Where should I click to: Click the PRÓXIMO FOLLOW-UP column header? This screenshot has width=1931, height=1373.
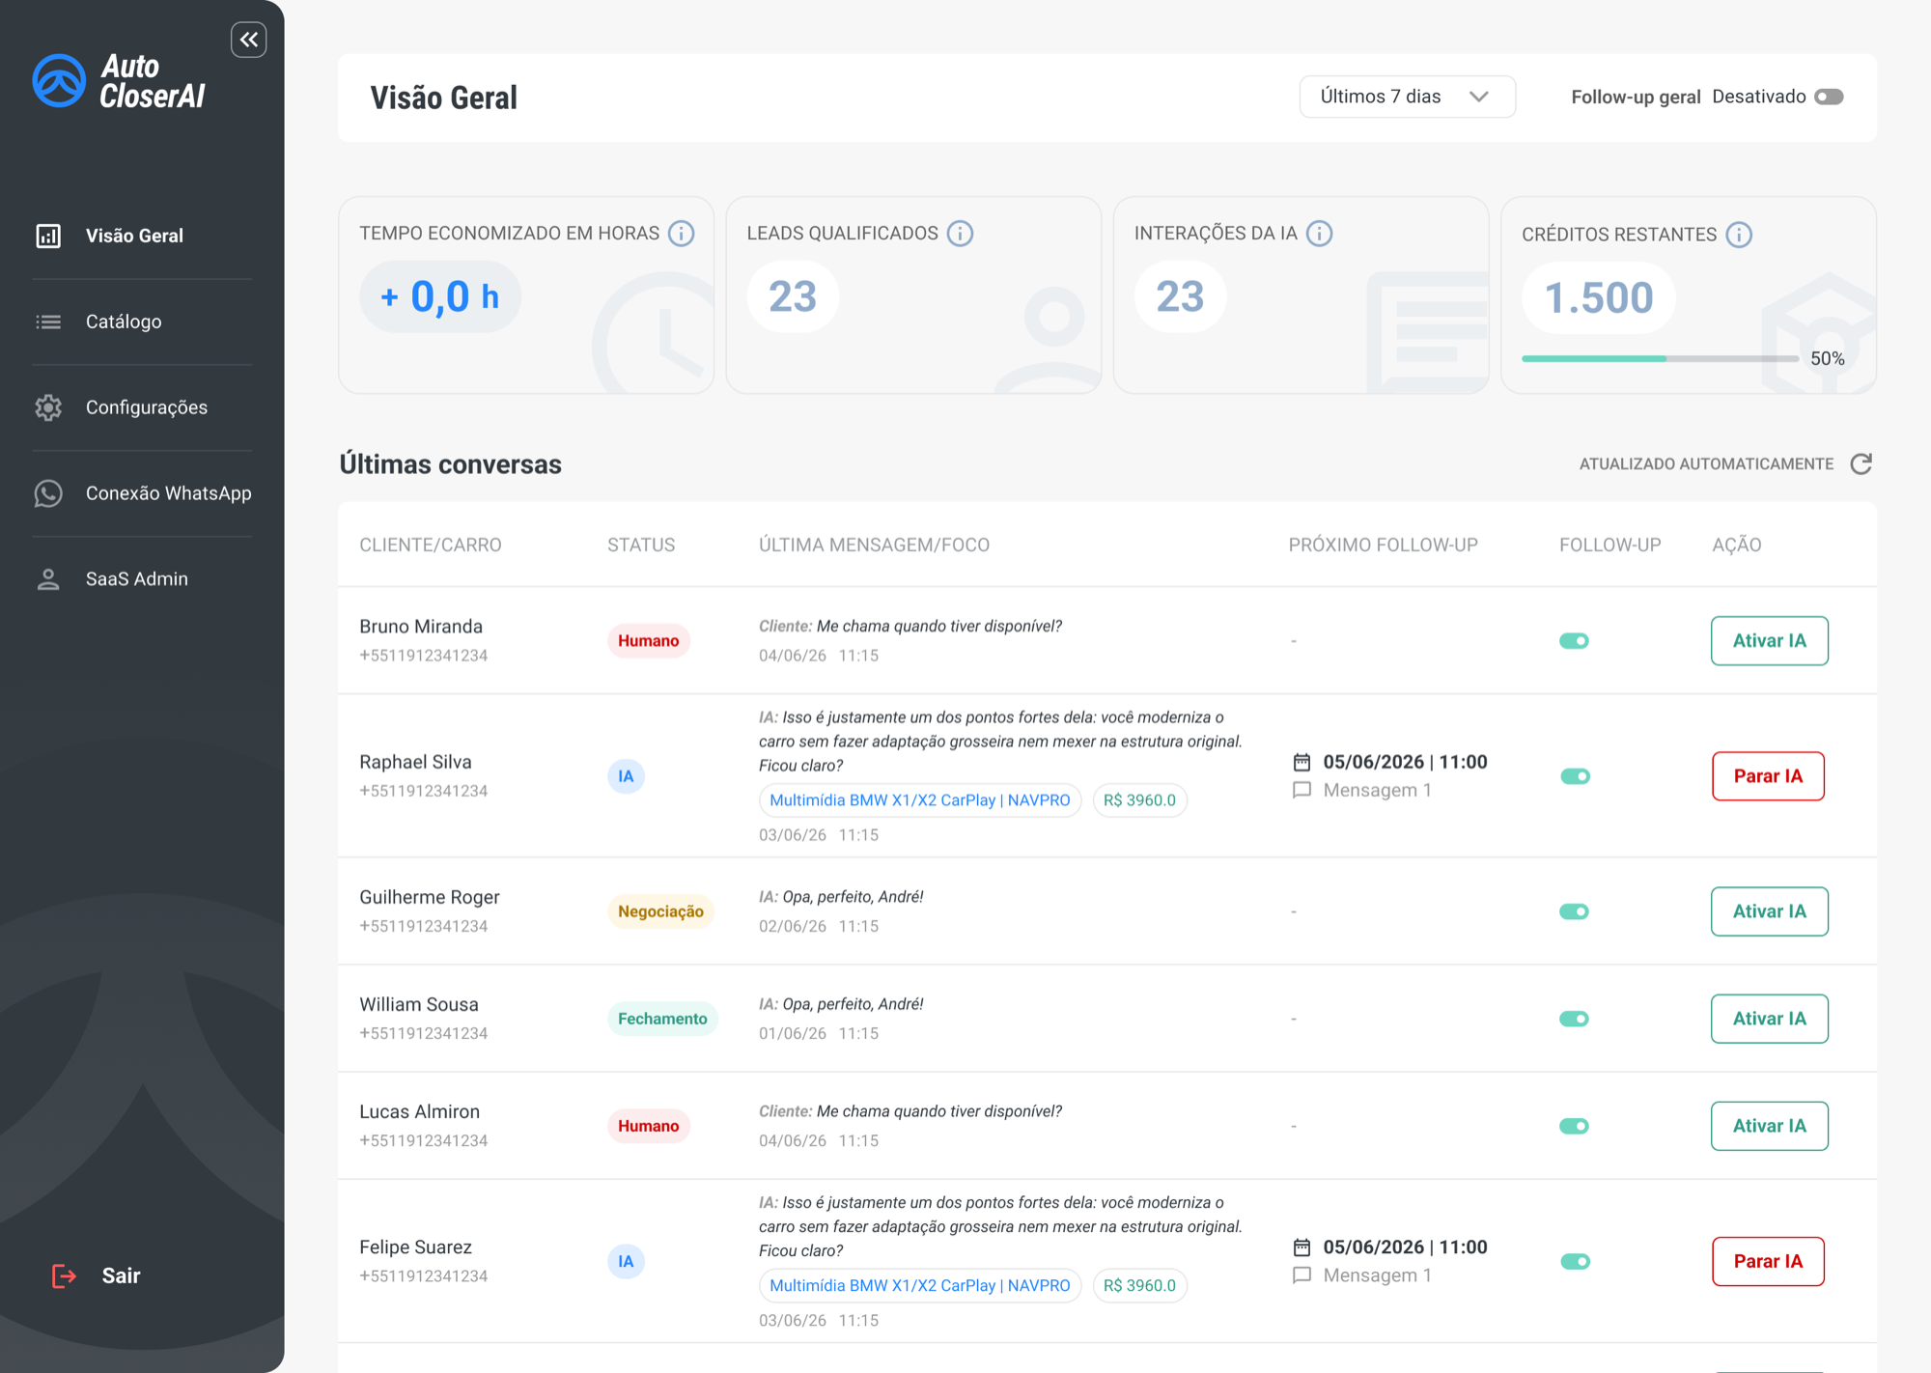[x=1383, y=546]
